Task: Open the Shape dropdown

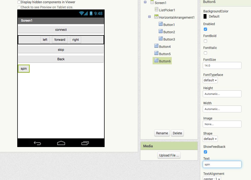Action: [x=210, y=139]
